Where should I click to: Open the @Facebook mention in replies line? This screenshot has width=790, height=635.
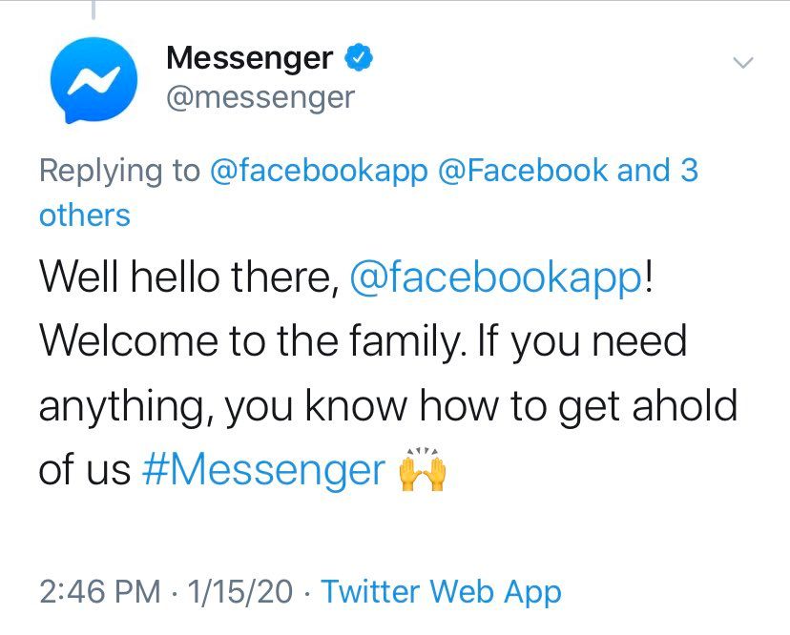[x=524, y=172]
